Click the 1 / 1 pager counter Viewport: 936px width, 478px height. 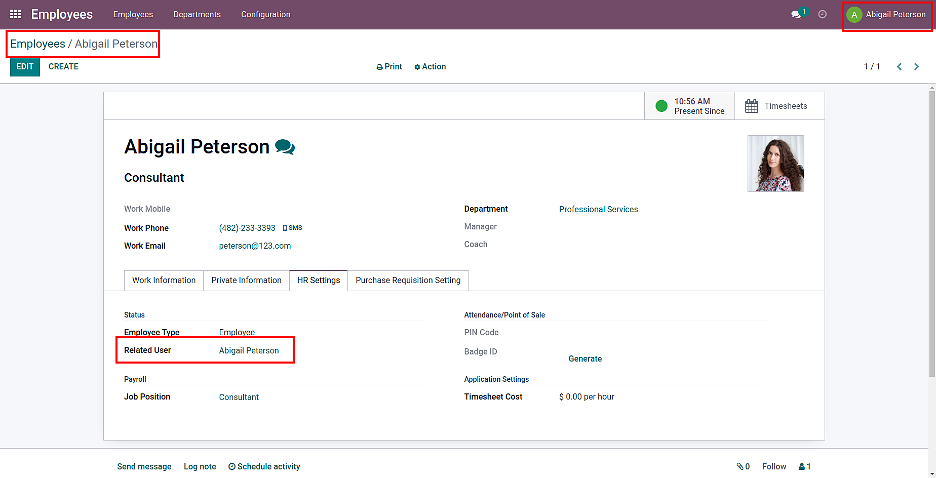(872, 67)
